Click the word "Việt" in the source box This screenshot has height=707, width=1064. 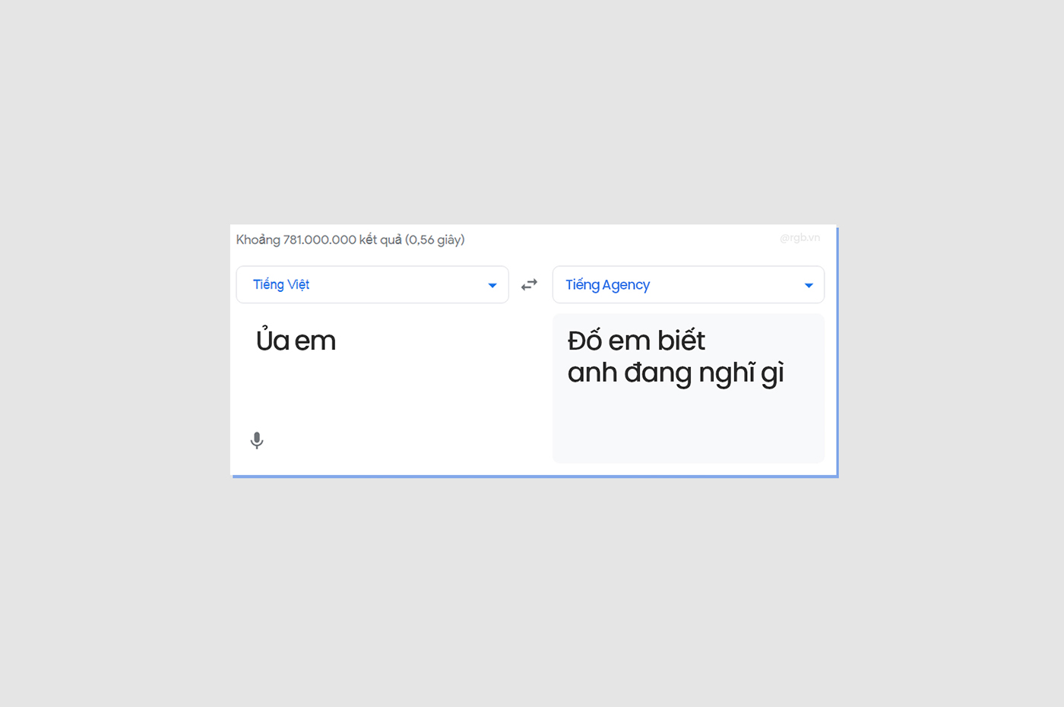(298, 285)
